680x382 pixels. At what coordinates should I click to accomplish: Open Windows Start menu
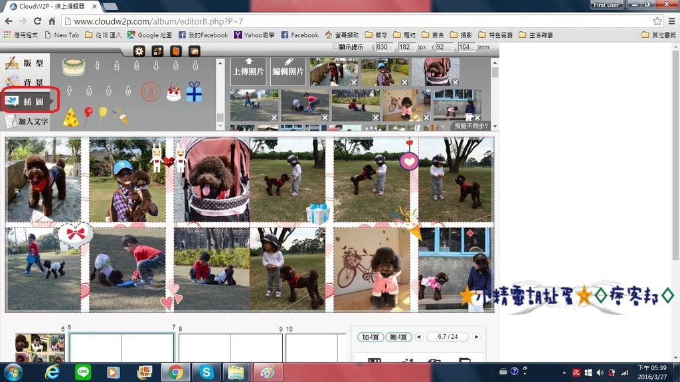coord(13,372)
